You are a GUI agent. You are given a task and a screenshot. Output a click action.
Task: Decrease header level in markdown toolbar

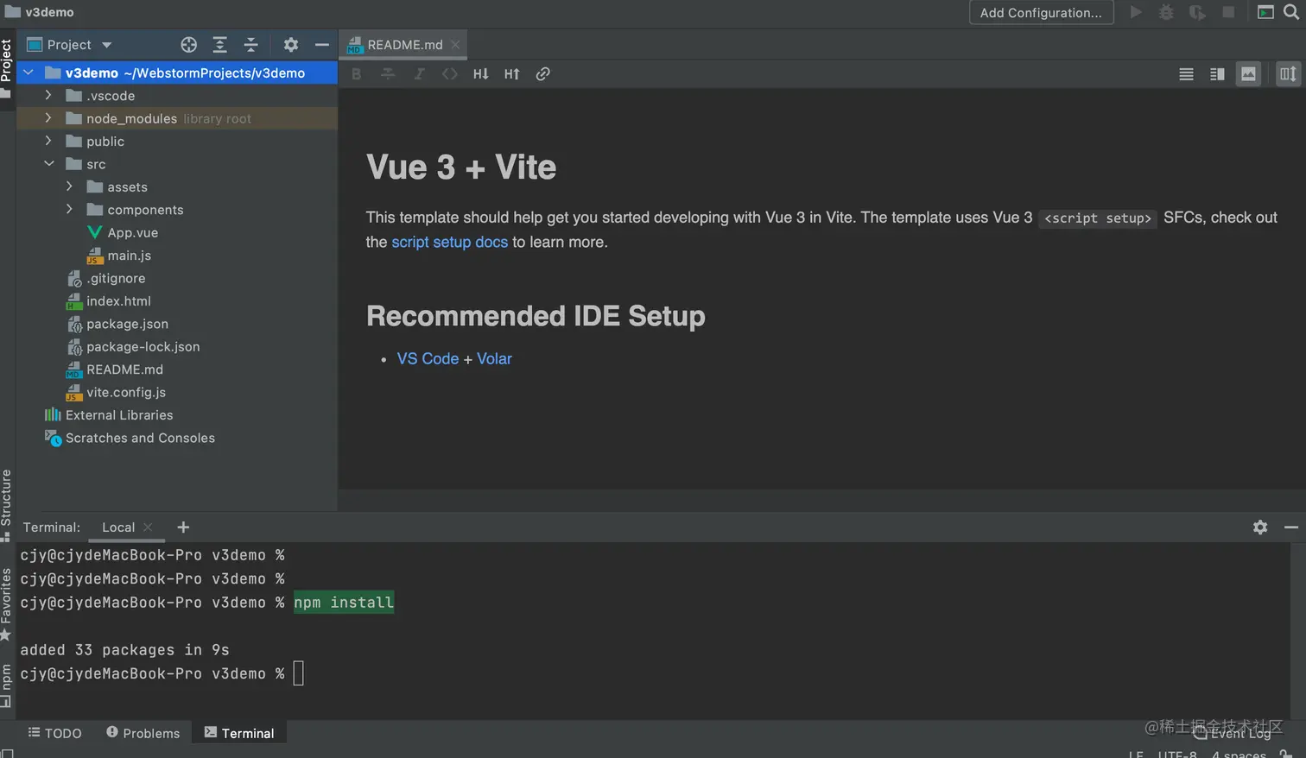[x=481, y=74]
